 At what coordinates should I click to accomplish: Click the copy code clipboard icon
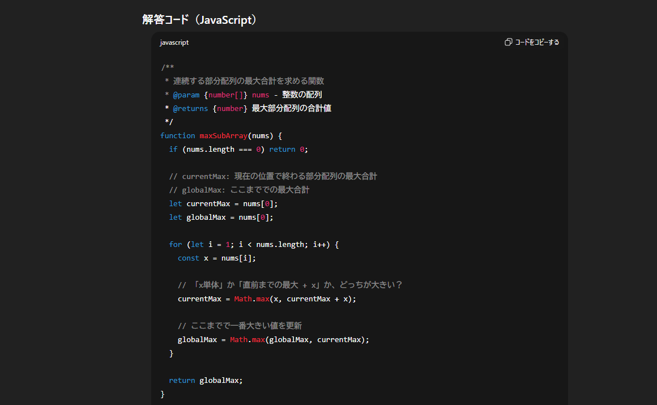(508, 42)
